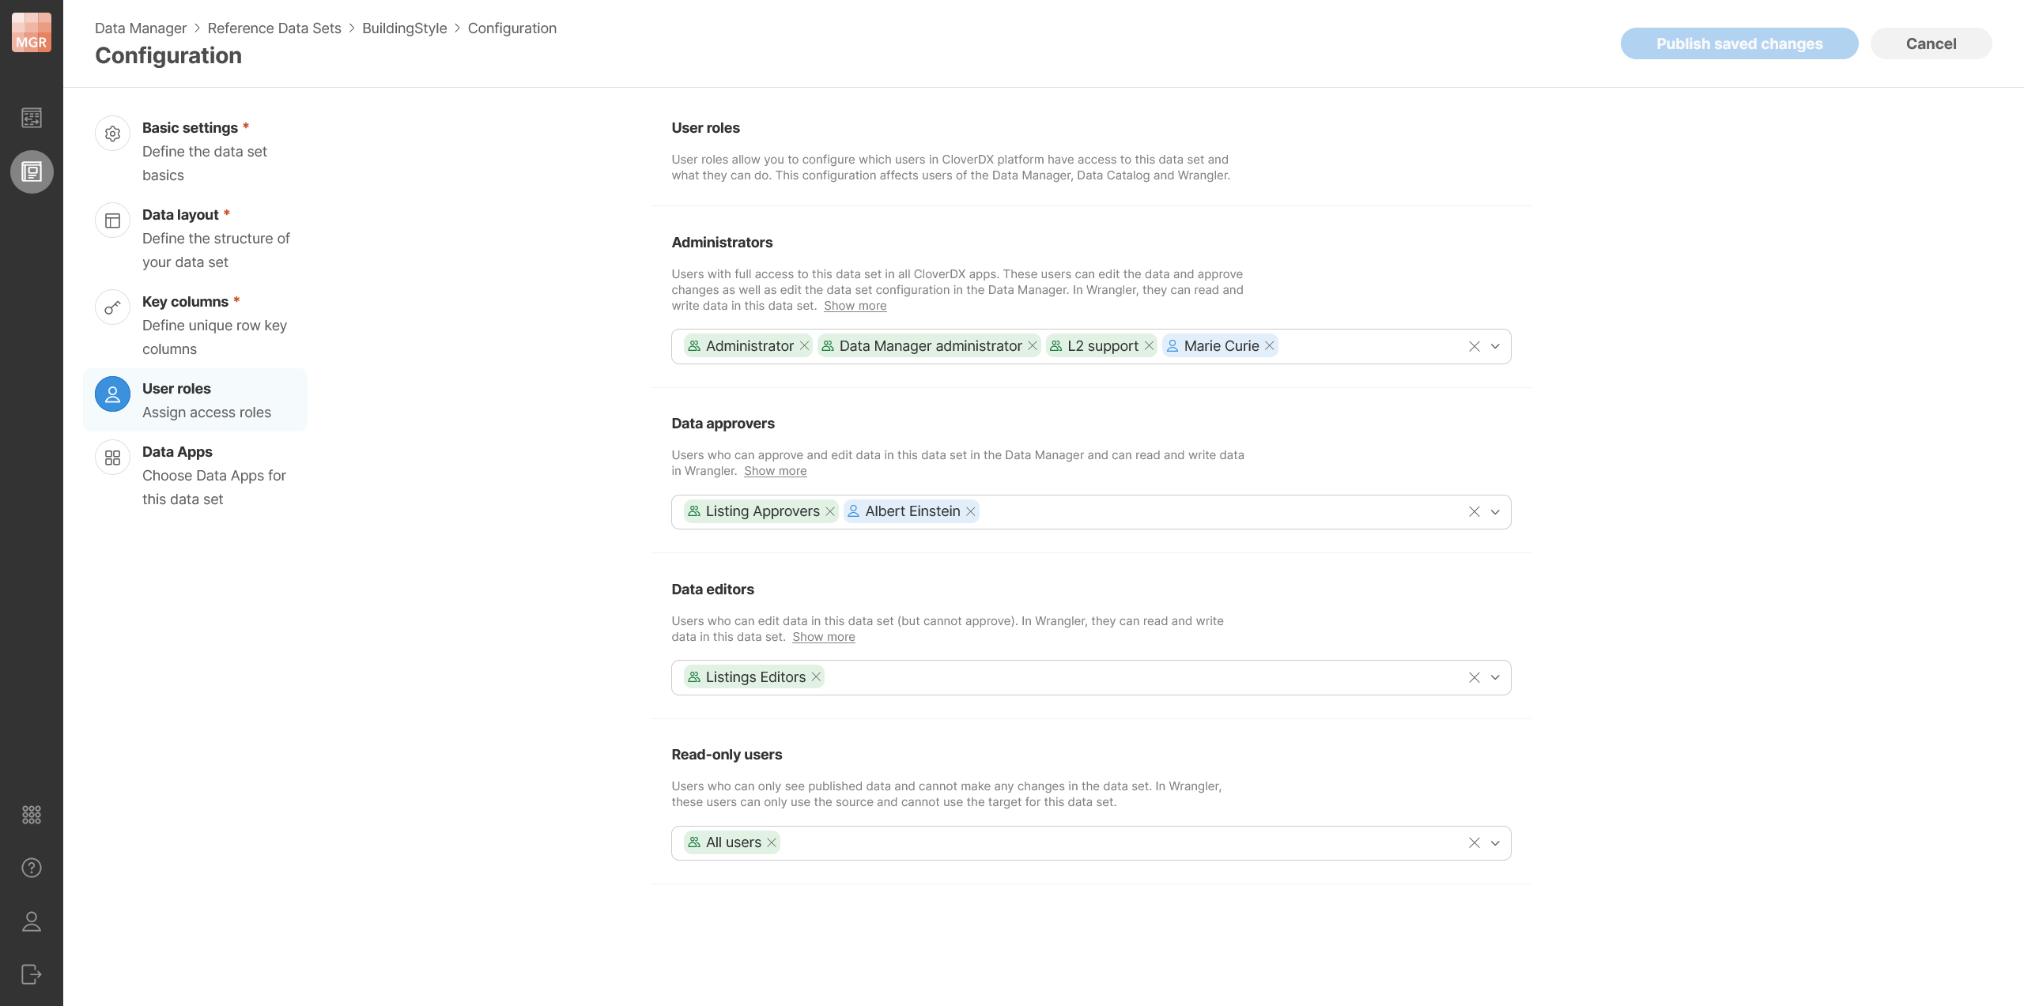The width and height of the screenshot is (2024, 1006).
Task: Click the Marie Curie user tag label
Action: click(1221, 346)
